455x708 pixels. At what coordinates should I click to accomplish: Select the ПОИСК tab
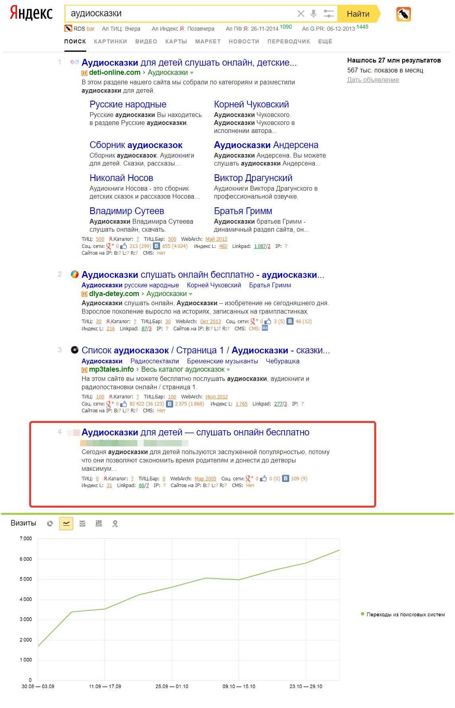(x=75, y=41)
